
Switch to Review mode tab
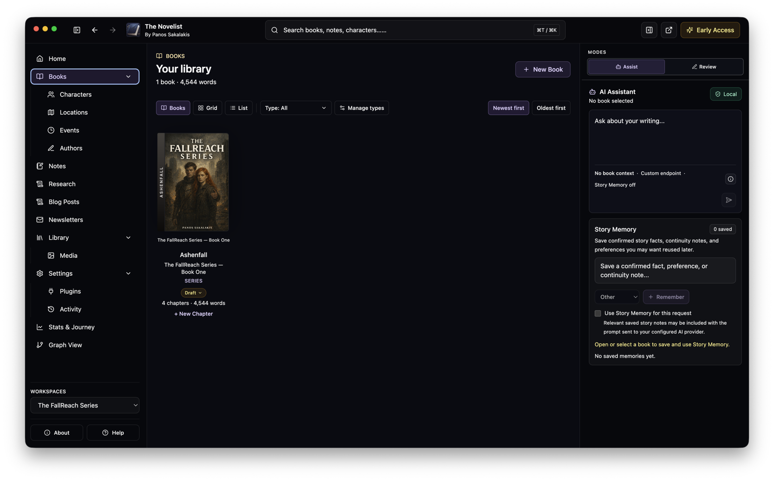[704, 67]
